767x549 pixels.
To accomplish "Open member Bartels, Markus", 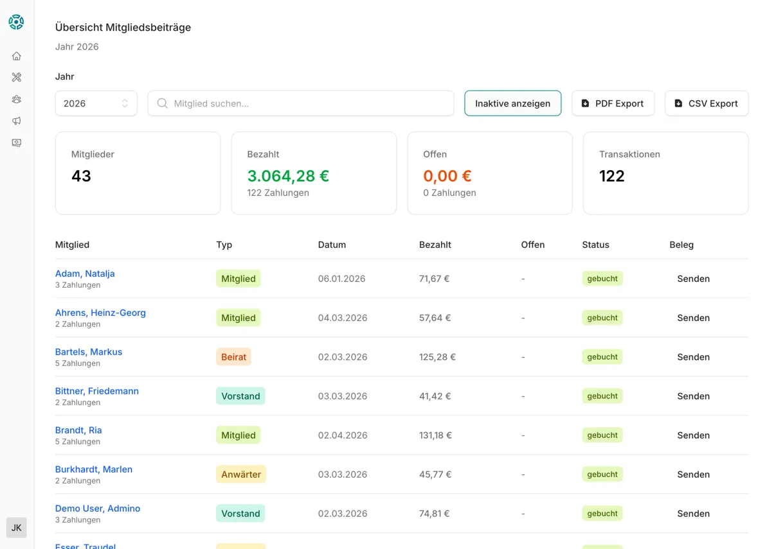I will (89, 352).
